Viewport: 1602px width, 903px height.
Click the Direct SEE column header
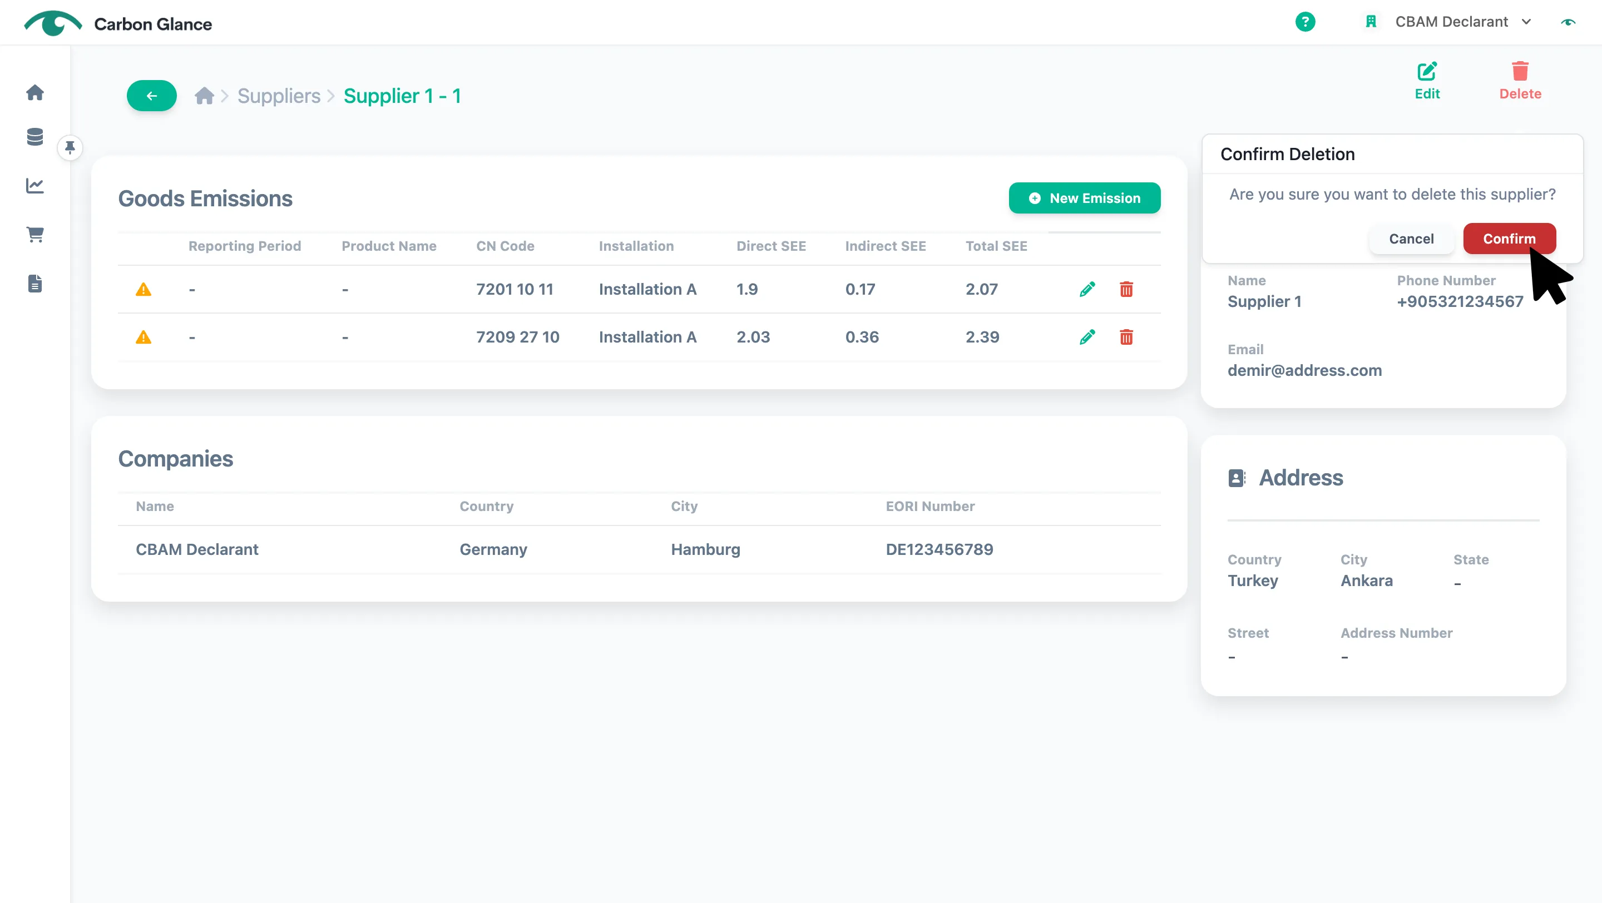(x=770, y=246)
